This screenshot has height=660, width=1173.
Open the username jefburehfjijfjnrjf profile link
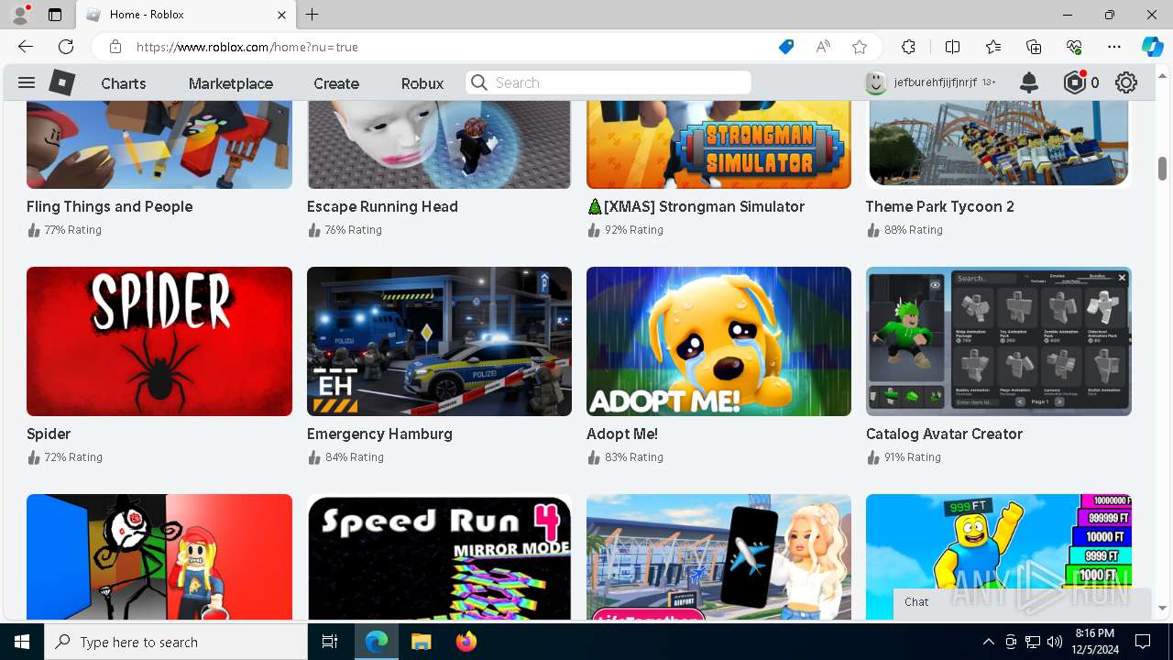click(x=936, y=82)
